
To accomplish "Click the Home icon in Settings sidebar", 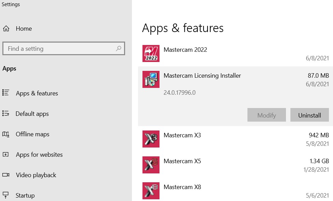I will coord(6,28).
